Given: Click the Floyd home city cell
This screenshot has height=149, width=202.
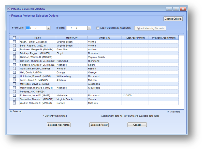Looking at the screenshot, I should [72, 53].
